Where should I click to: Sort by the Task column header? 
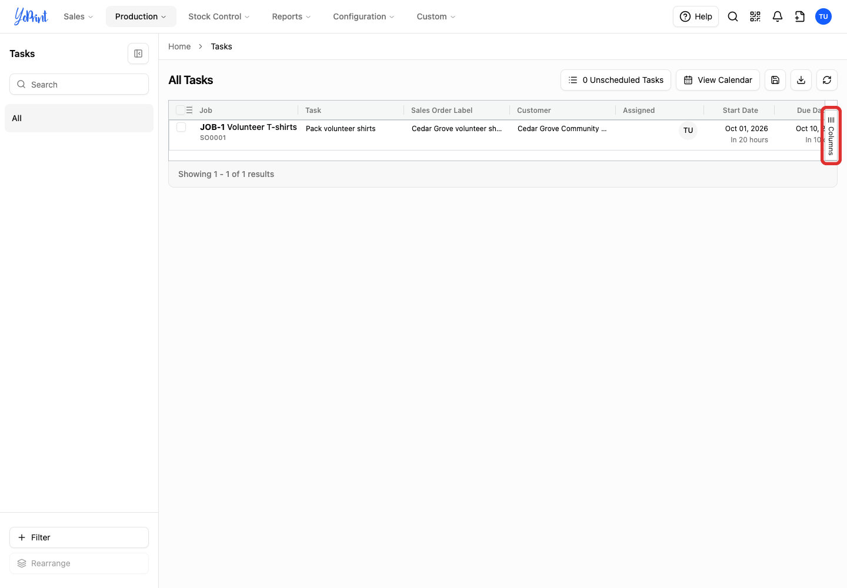[314, 110]
